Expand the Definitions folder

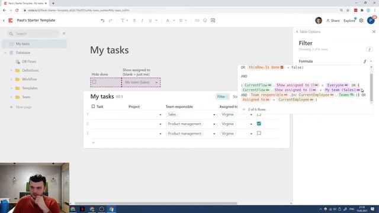[11, 70]
